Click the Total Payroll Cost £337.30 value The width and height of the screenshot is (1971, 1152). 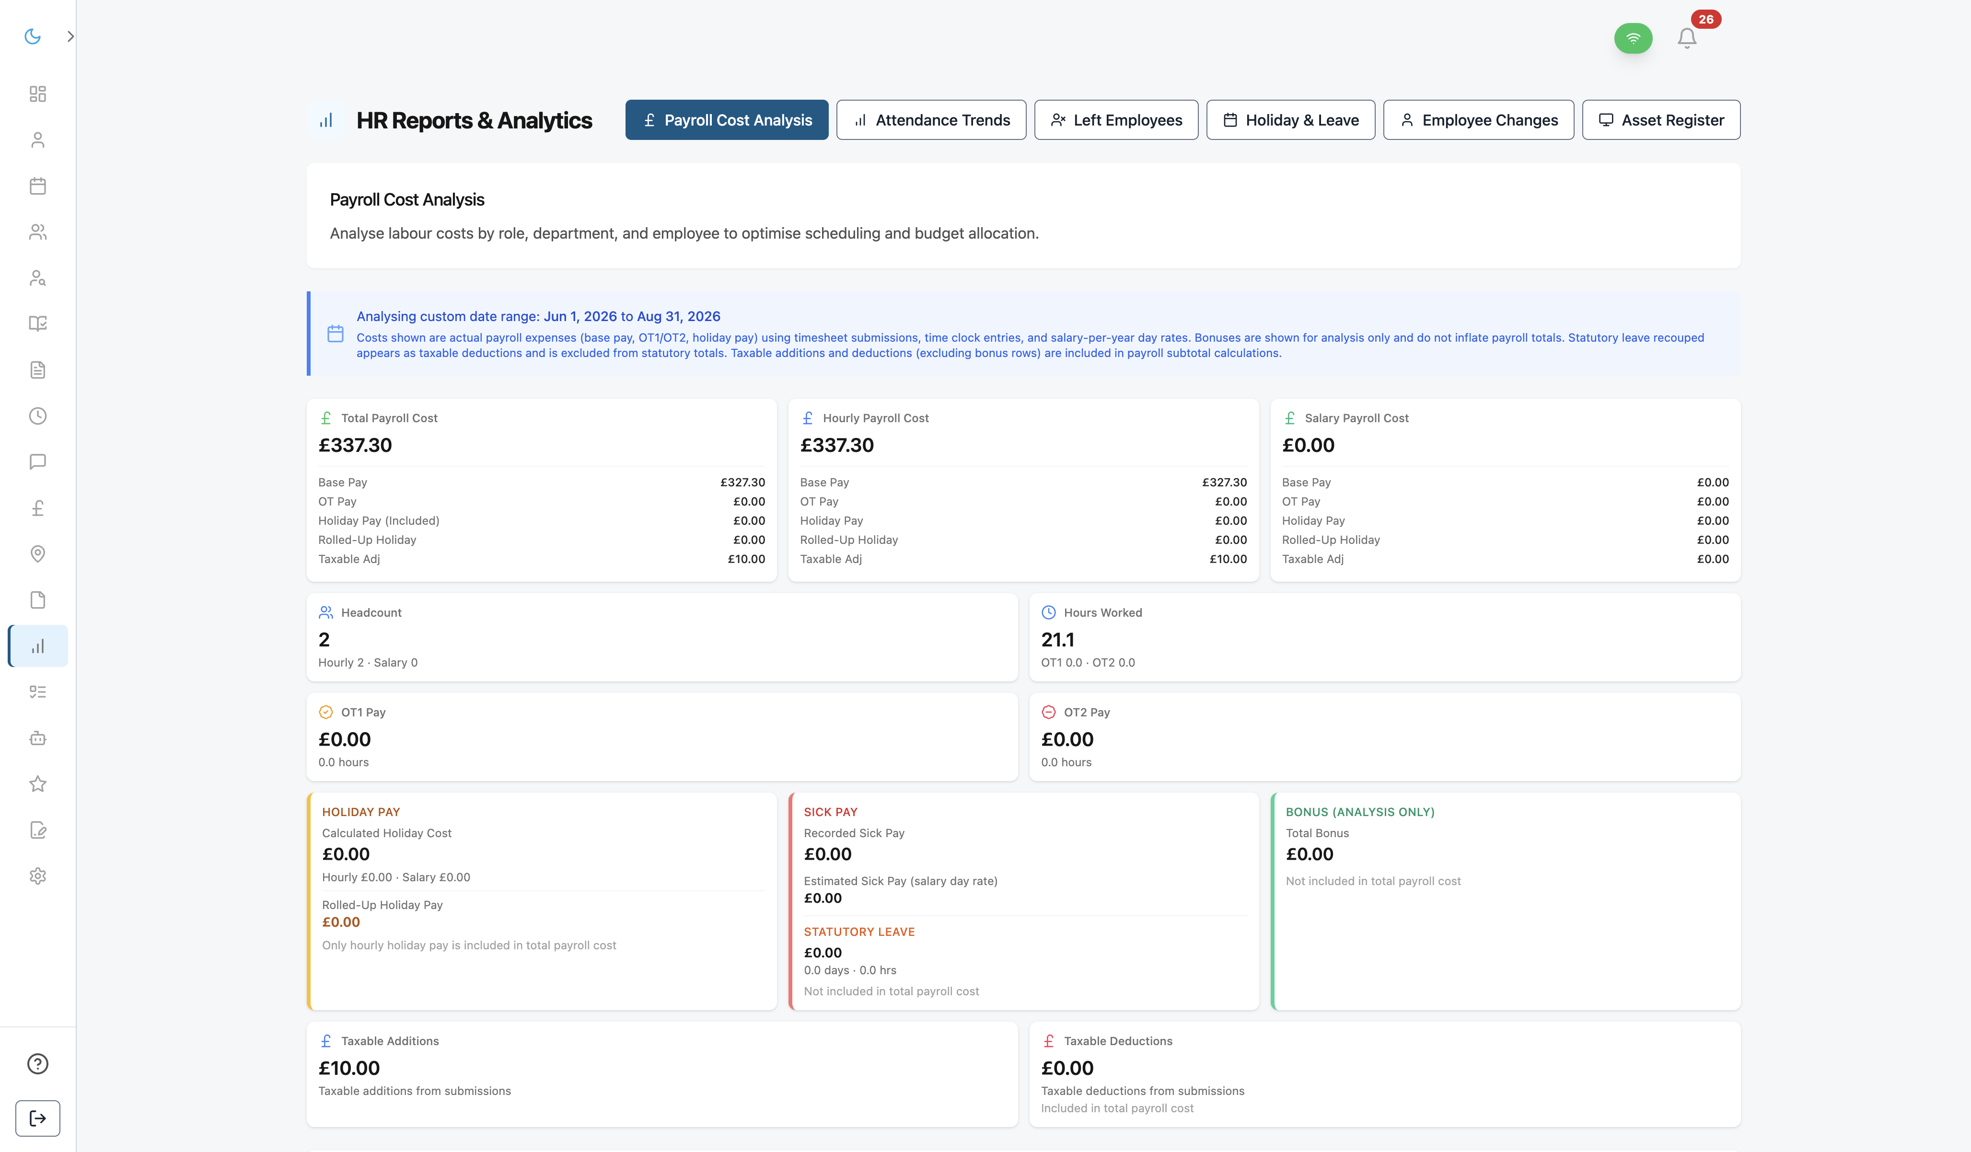coord(355,445)
